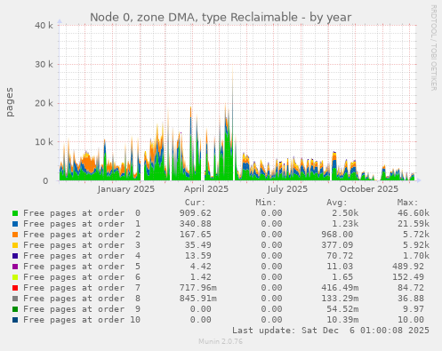Click the green order 0 legend swatch
The height and width of the screenshot is (351, 442).
click(15, 213)
